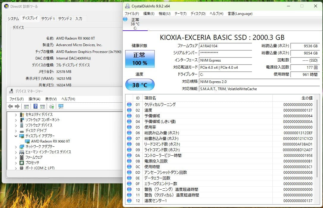Viewport: 323px width, 208px height.
Task: Expand the ネットワーク アダプター tree node
Action: point(16,147)
